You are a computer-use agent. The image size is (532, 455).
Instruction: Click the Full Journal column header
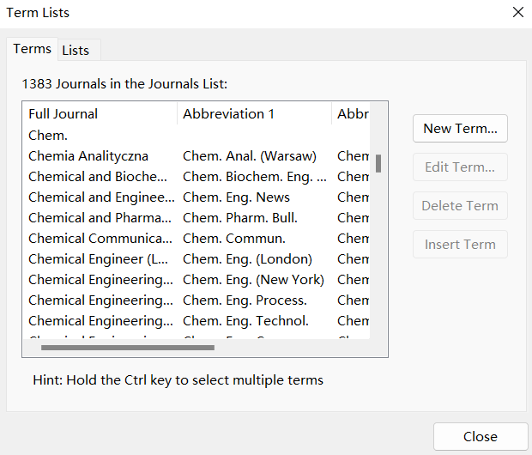coord(100,113)
